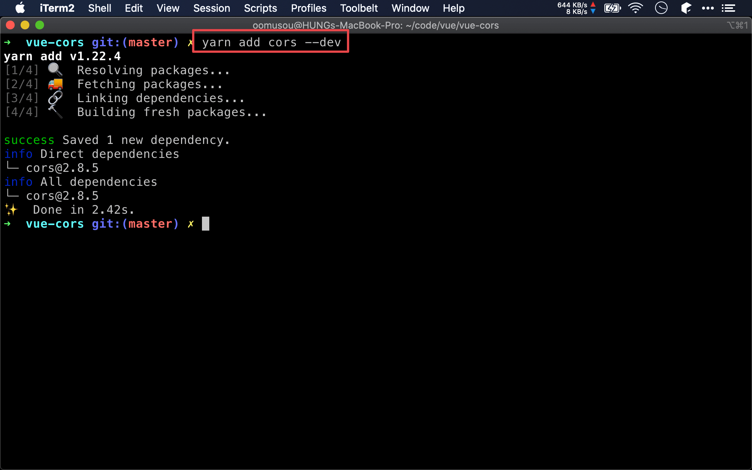Click the 'All dependencies' info line

click(99, 182)
